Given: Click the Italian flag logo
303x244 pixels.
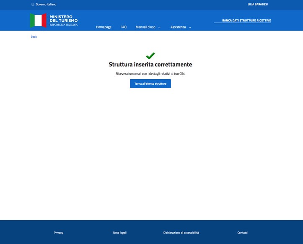Looking at the screenshot, I should click(38, 20).
